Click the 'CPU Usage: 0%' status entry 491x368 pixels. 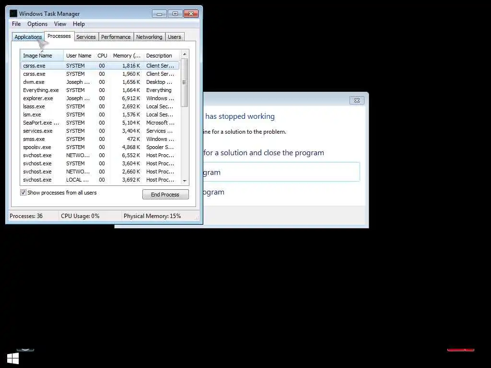[x=80, y=216]
